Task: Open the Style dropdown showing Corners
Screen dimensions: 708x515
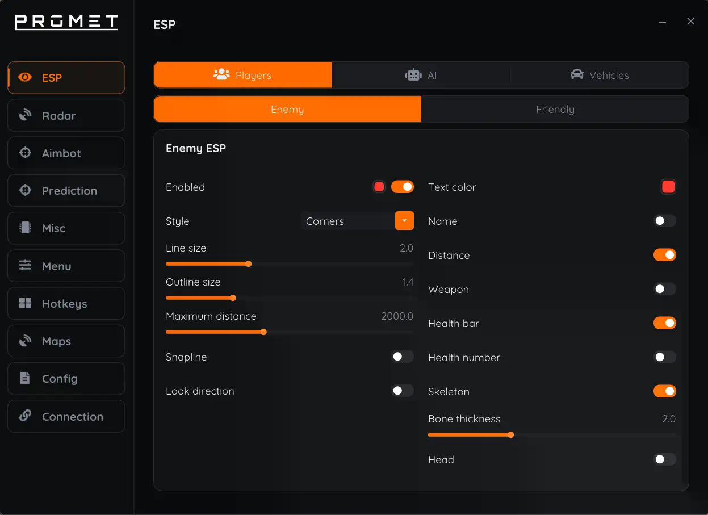Action: [357, 221]
